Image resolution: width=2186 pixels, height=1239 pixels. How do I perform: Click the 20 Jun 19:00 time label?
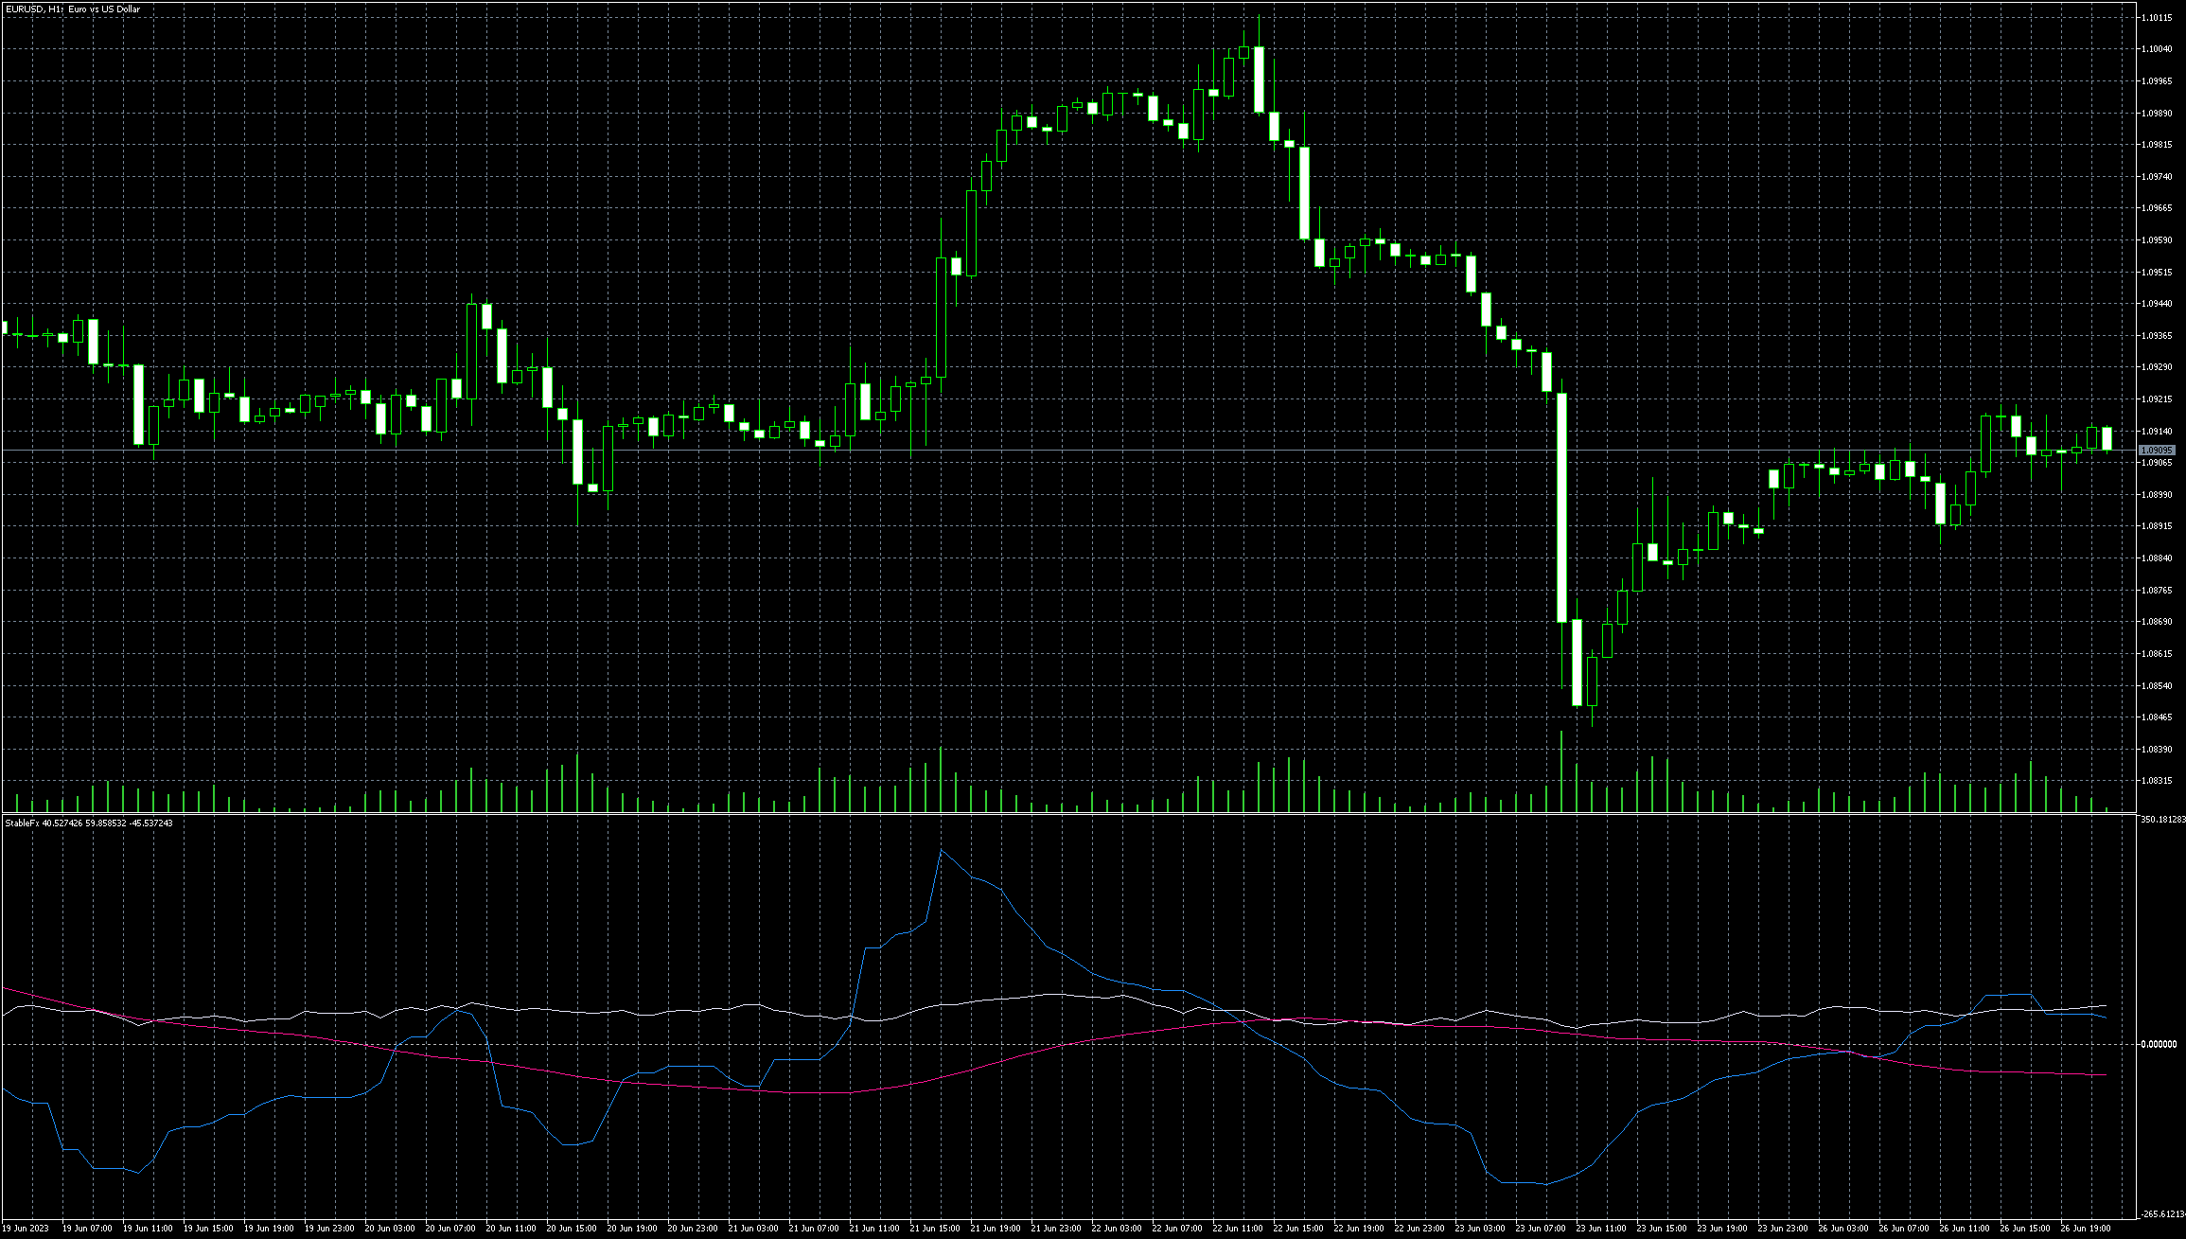click(x=632, y=1229)
